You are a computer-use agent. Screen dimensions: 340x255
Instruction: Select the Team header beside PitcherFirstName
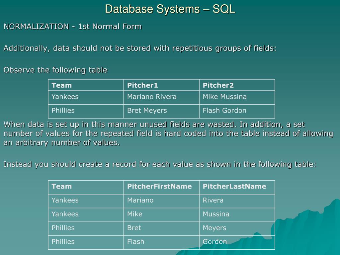tap(86, 187)
